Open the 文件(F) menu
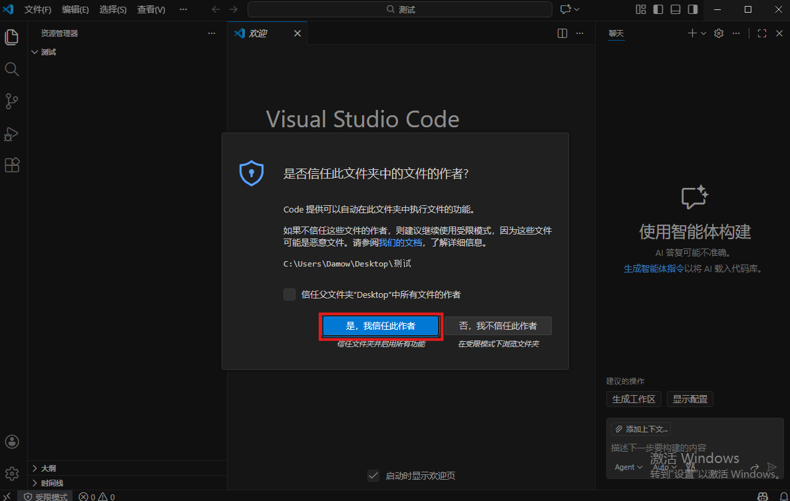Screen dimensions: 790x501 click(38, 9)
